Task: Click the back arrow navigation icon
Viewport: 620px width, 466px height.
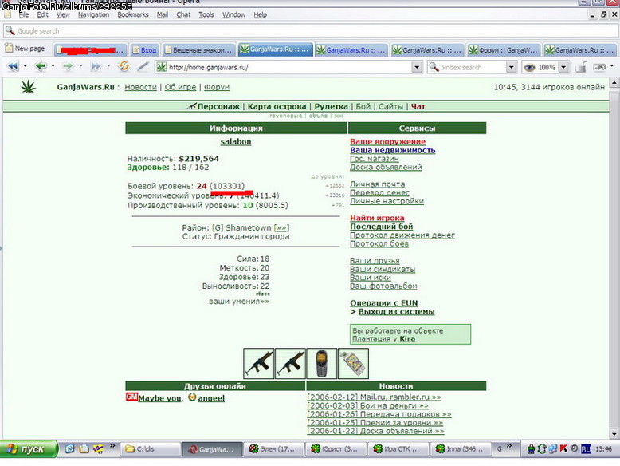Action: coord(41,66)
